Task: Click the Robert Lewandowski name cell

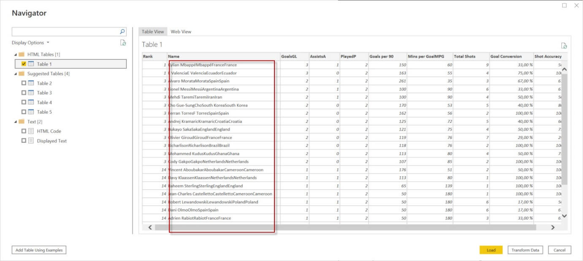Action: pos(224,202)
